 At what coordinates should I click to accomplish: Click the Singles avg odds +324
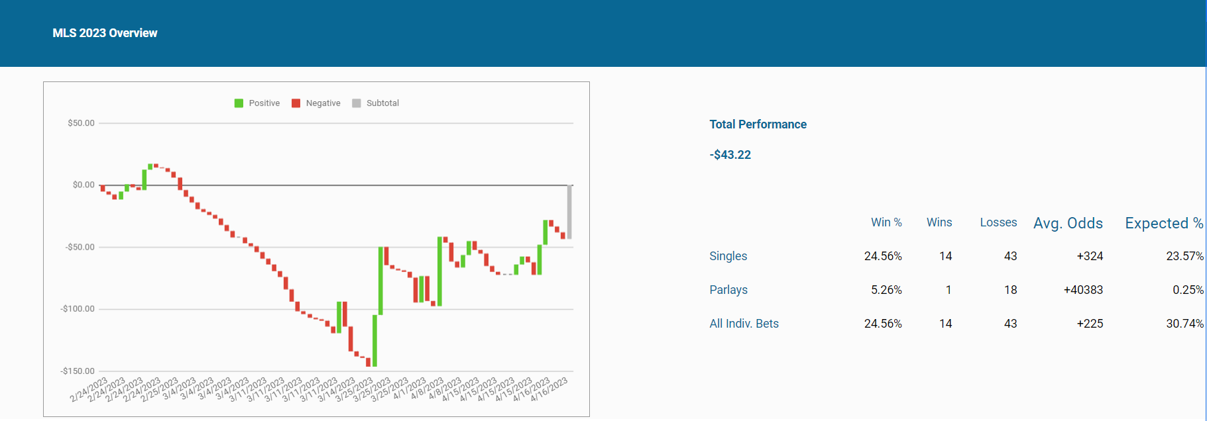(1090, 256)
